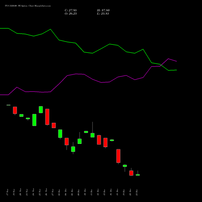Click the 11 Dec date label
This screenshot has height=202, width=202.
91,192
